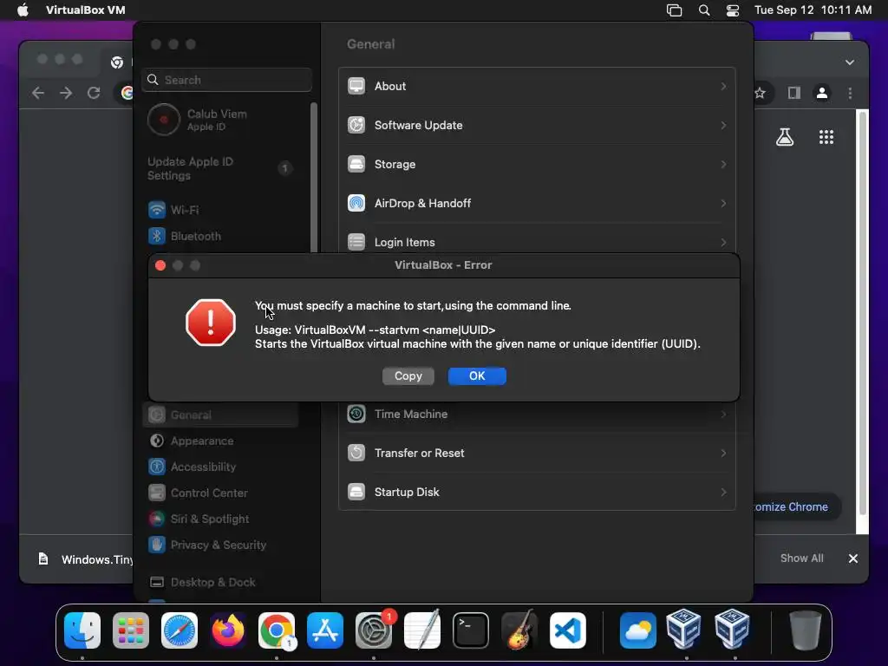The width and height of the screenshot is (888, 666).
Task: Open the Transfer or Reset icon
Action: [356, 453]
